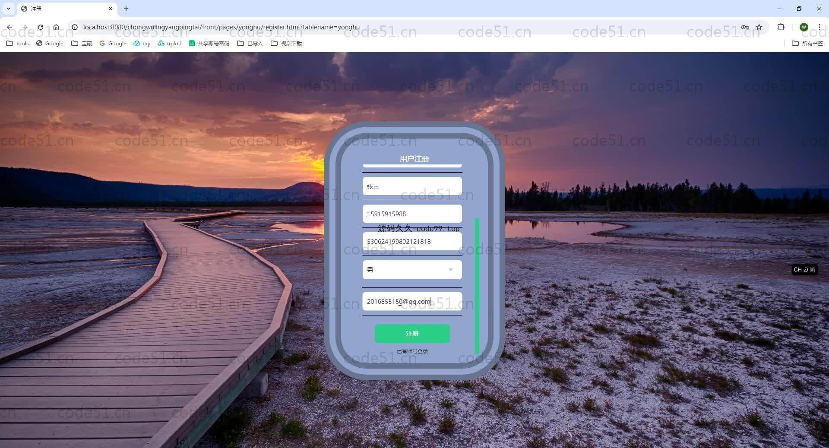Open the 视频下载 bookmark folder
This screenshot has width=829, height=448.
(x=286, y=43)
